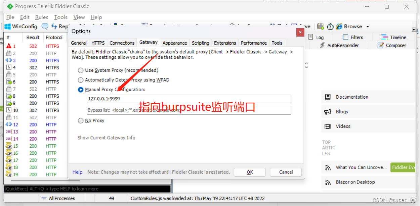Click Show Current Gateway Info link
The height and width of the screenshot is (206, 420).
[107, 138]
